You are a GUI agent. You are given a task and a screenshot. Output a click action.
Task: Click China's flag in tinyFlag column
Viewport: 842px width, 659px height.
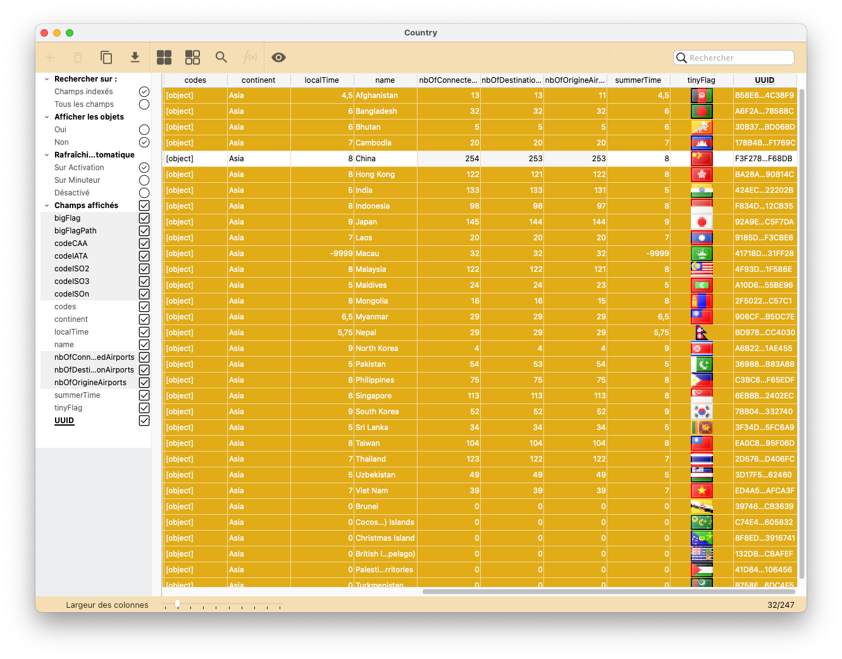tap(702, 159)
